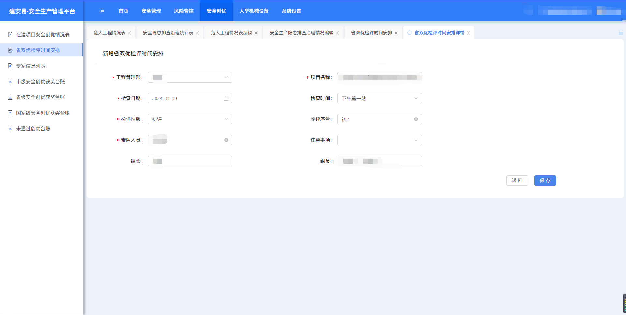Go to 大型机械设备 in top navigation
The image size is (626, 315).
point(254,11)
